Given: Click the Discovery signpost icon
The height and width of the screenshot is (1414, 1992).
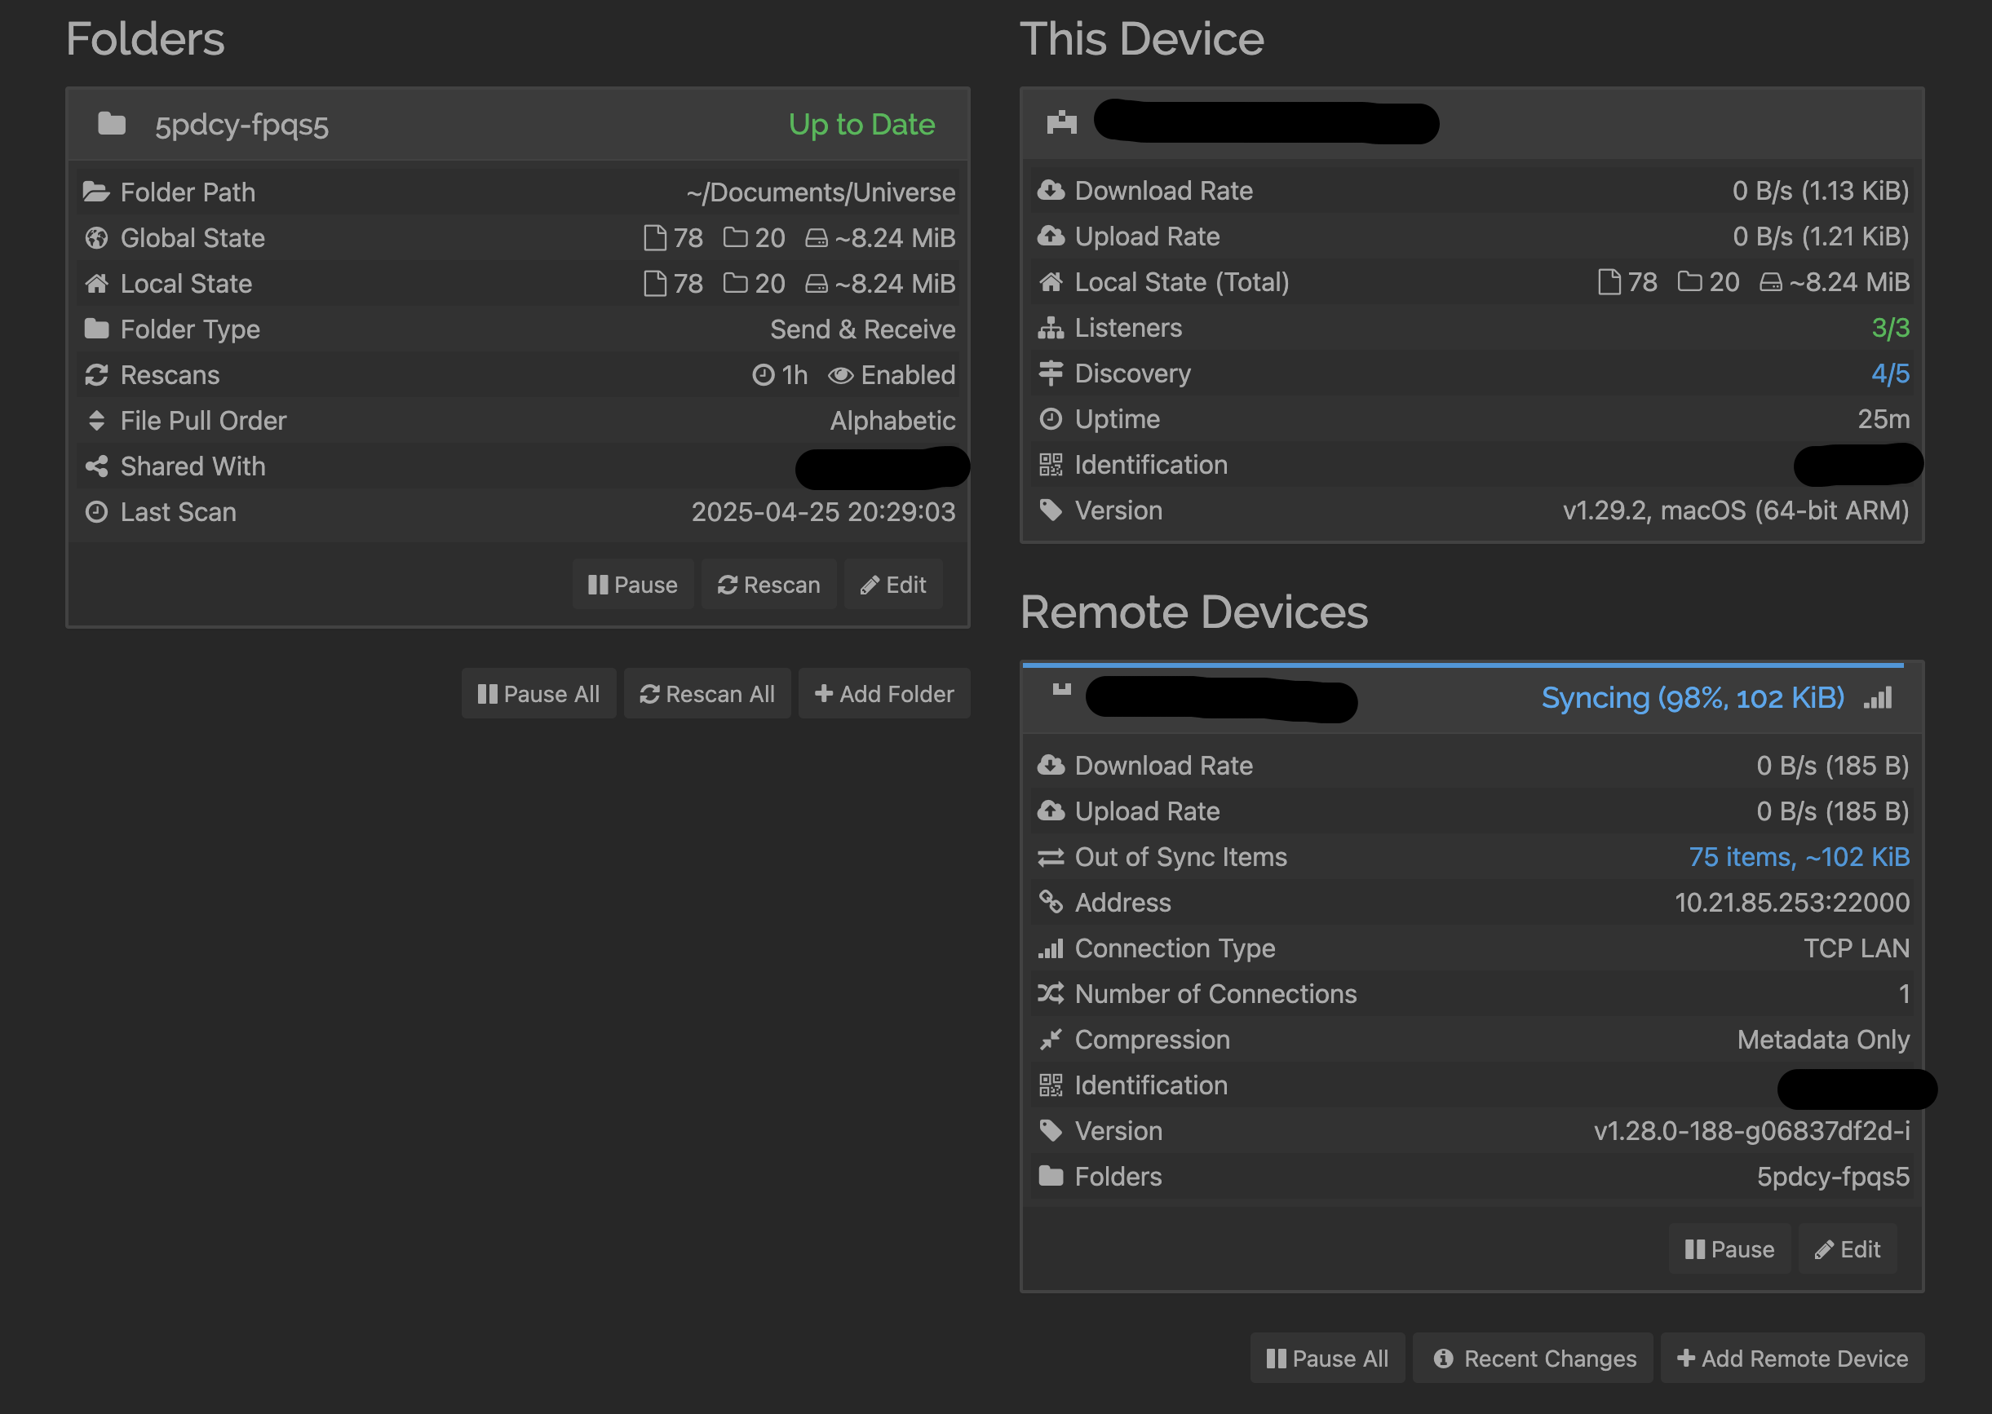Looking at the screenshot, I should click(x=1051, y=373).
